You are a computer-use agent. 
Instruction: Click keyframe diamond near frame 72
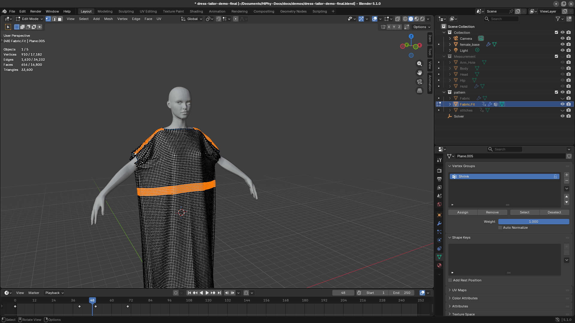pyautogui.click(x=128, y=306)
